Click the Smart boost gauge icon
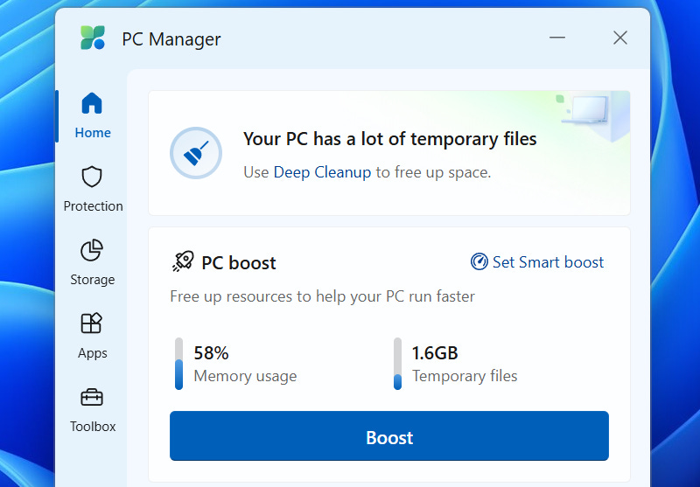Screen dimensions: 700x487 pos(479,261)
